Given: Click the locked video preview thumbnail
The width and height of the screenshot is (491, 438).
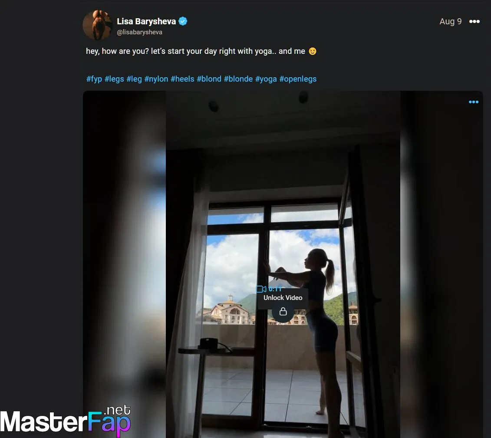Looking at the screenshot, I should click(283, 264).
